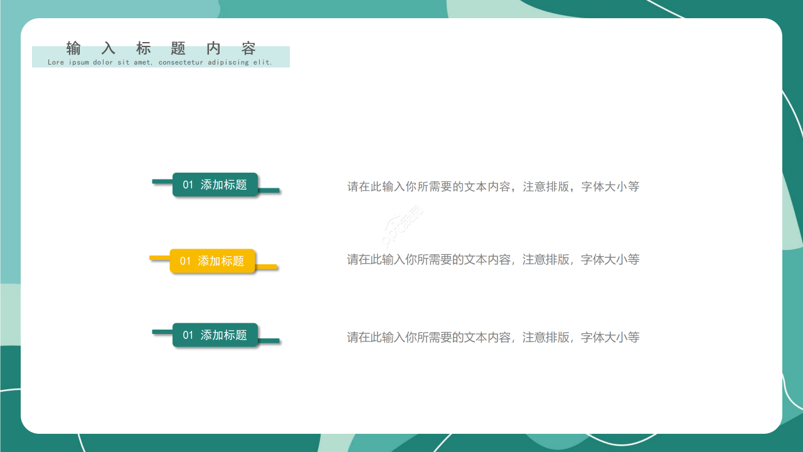This screenshot has width=803, height=452.
Task: Select the bottom teal "01 添加标题" tag
Action: click(x=216, y=335)
